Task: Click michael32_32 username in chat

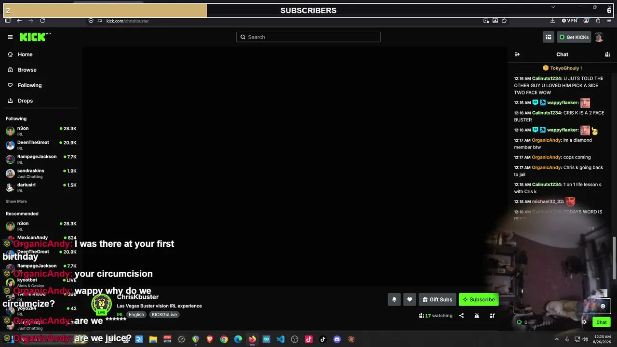Action: click(548, 201)
